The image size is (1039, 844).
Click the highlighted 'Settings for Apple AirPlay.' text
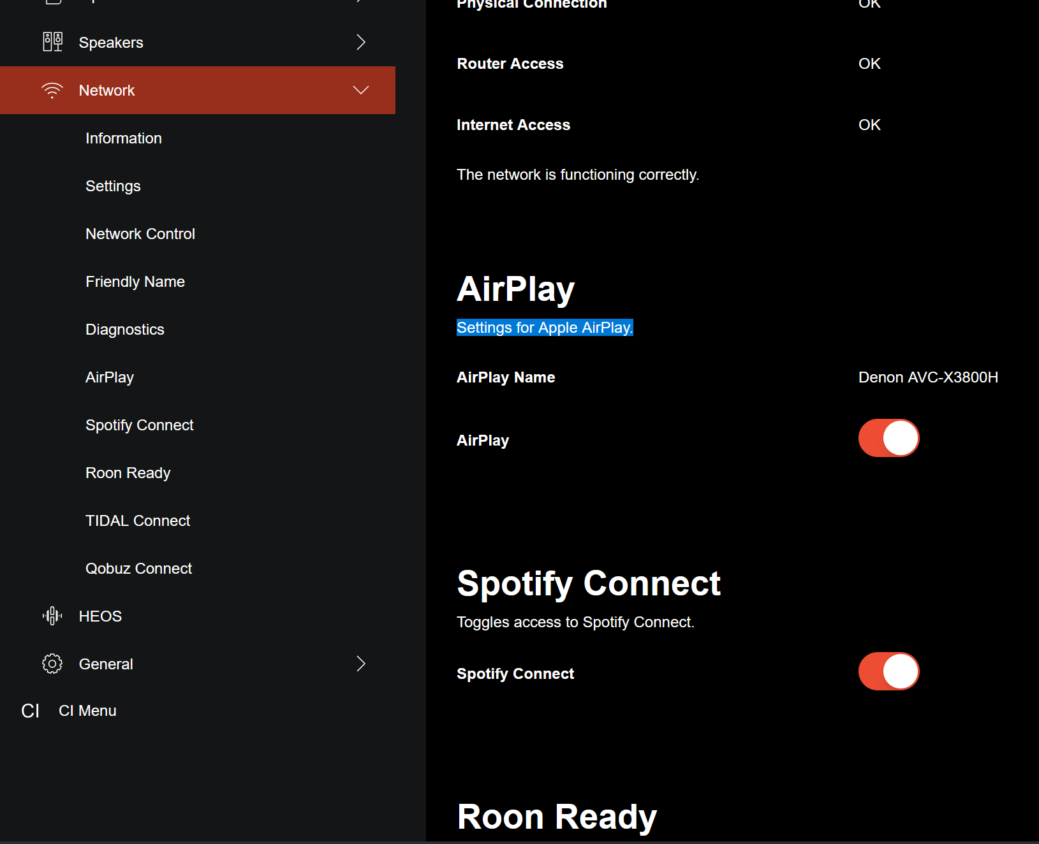tap(545, 328)
